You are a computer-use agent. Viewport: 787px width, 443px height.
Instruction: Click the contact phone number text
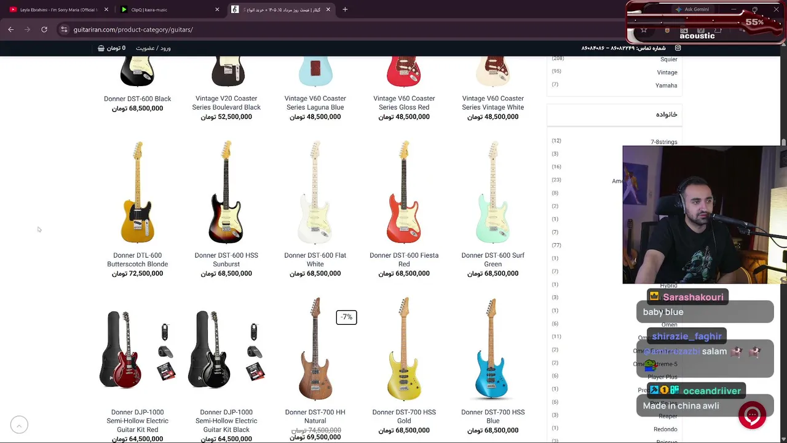[x=623, y=48]
